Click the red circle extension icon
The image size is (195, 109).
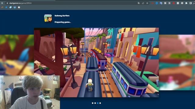pos(174,3)
